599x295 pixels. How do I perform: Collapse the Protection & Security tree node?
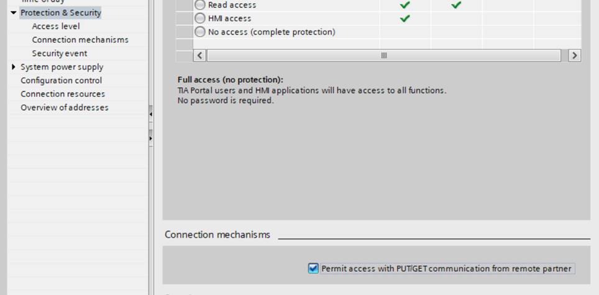(14, 13)
